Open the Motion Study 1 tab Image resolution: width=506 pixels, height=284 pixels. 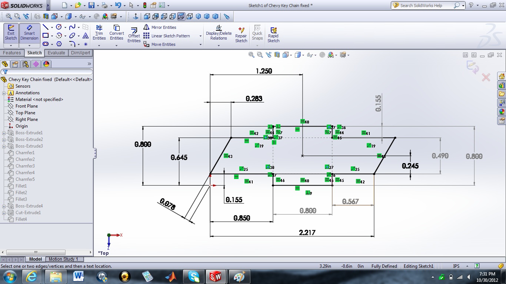click(x=64, y=259)
